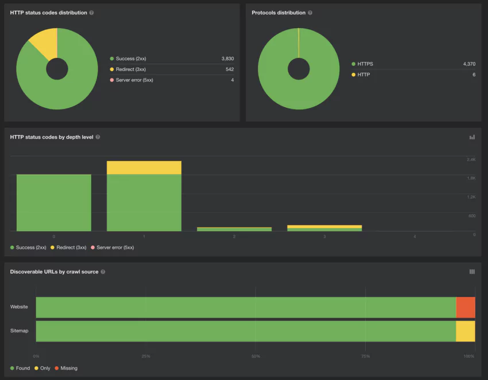488x380 pixels.
Task: Click the red Missing segment of the Website bar
Action: click(x=466, y=307)
